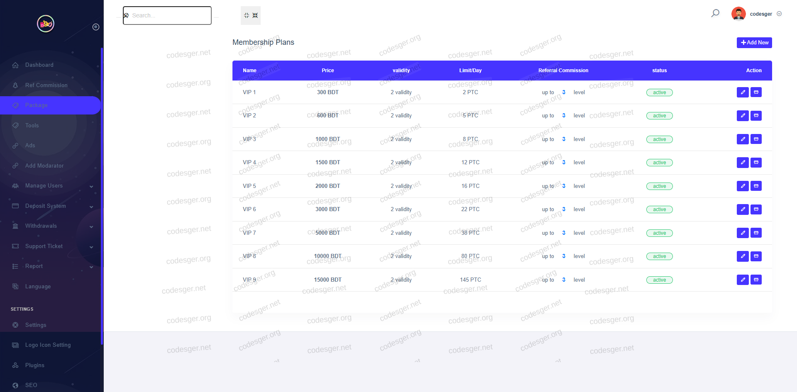Go to Ref Commission menu item
Screen dimensions: 797x392
[x=46, y=85]
